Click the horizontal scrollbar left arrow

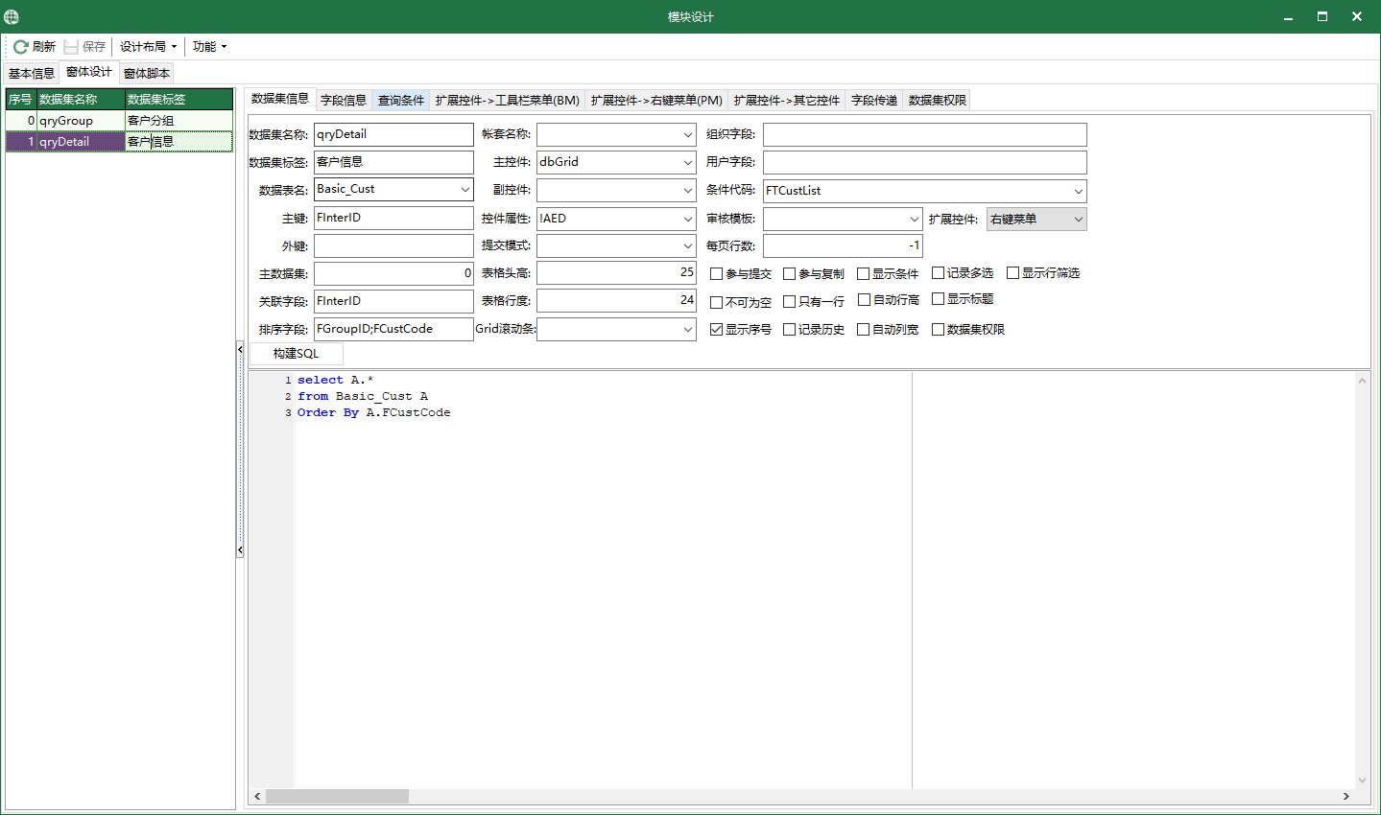coord(257,797)
